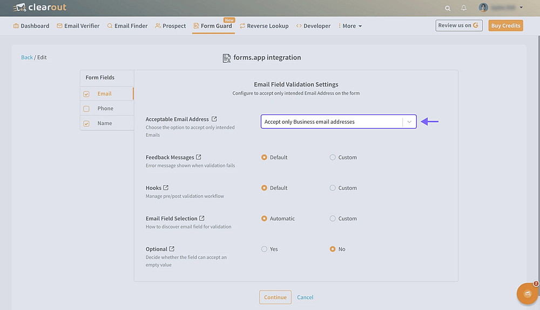The height and width of the screenshot is (310, 540).
Task: Go Back via the breadcrumb link
Action: [x=27, y=57]
